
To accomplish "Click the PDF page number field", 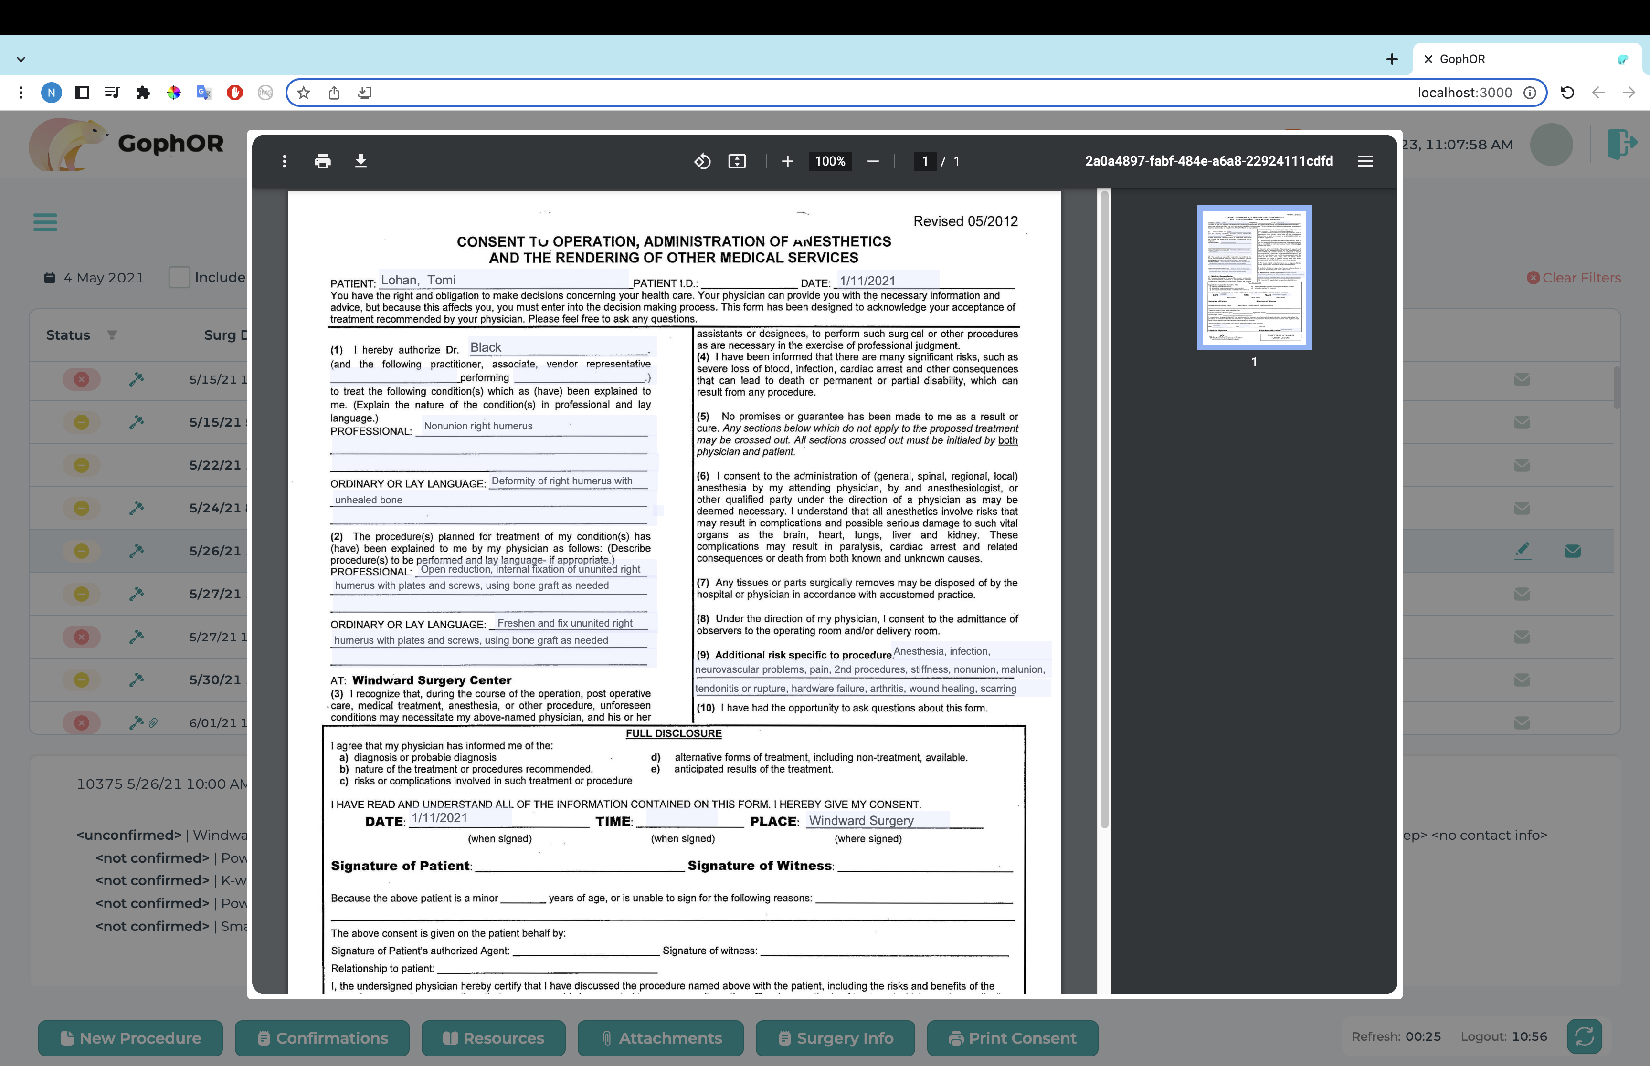I will click(924, 161).
